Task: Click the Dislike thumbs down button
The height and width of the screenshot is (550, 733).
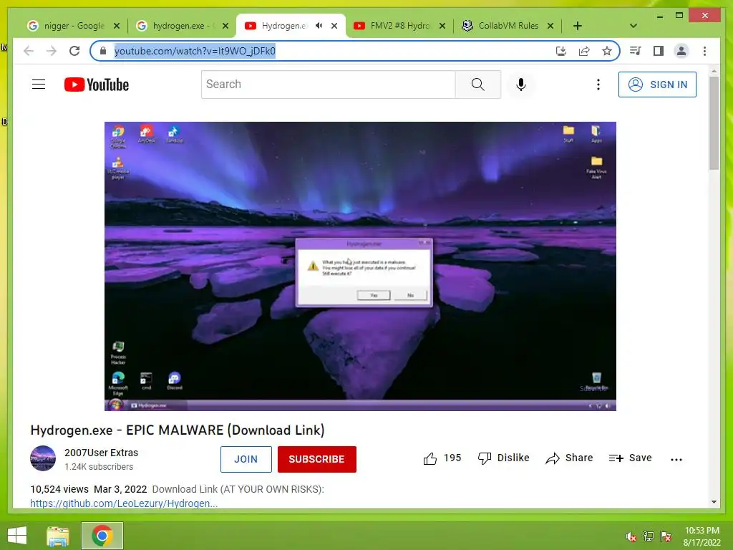Action: pyautogui.click(x=503, y=458)
